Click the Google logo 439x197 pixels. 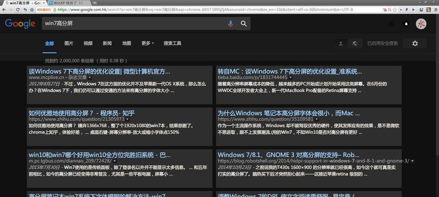20,24
